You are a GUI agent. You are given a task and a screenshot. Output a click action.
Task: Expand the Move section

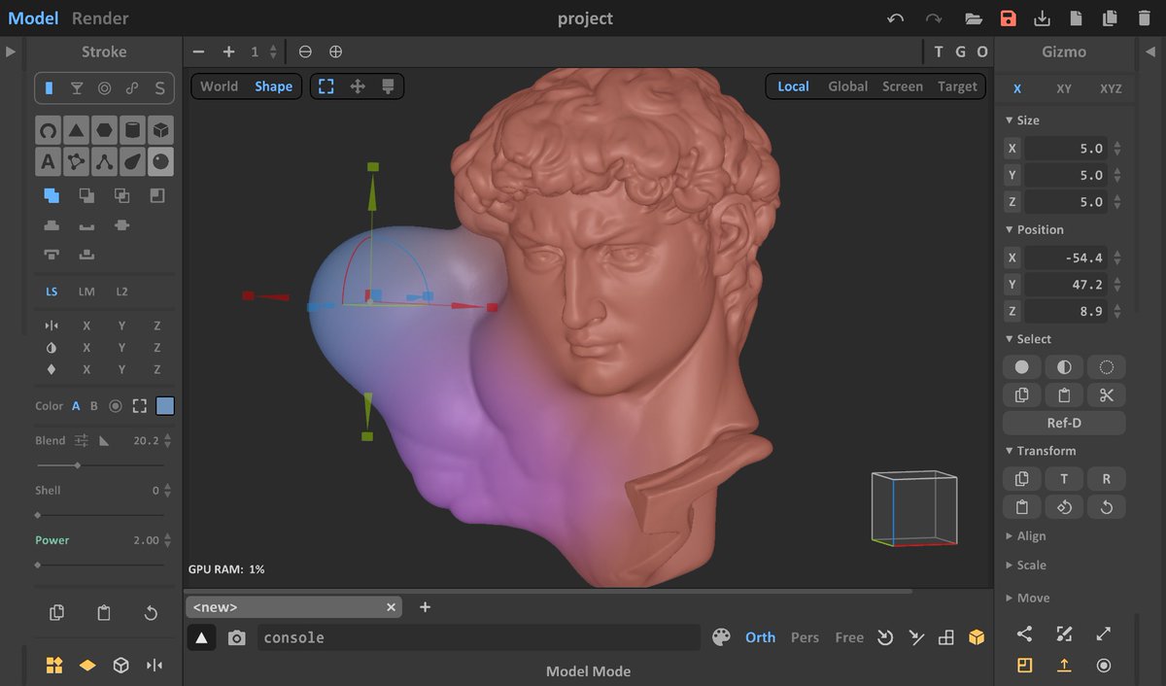click(x=1028, y=599)
